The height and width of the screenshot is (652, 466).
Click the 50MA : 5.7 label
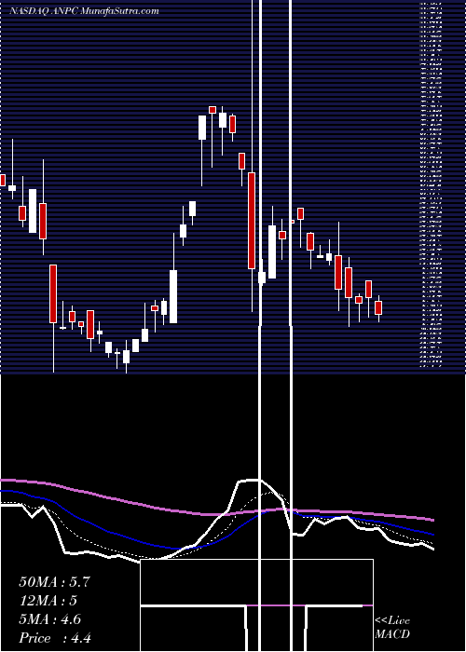(54, 582)
